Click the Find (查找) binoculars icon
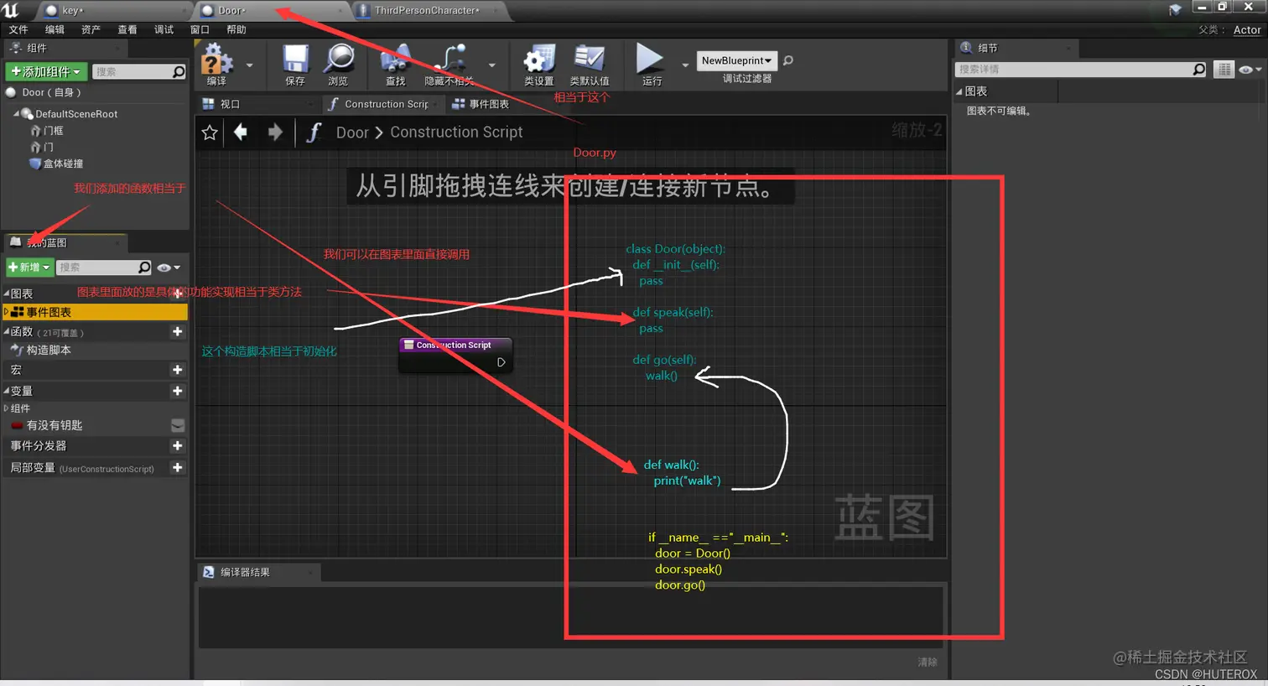Screen dimensions: 1268x686 (395, 60)
